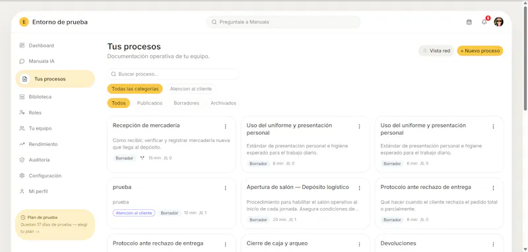Click the Manuala IA chat icon

[22, 61]
